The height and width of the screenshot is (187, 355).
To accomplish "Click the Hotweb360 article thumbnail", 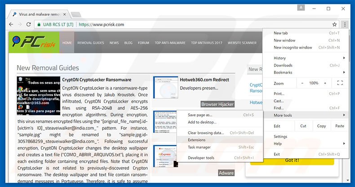I will click(166, 87).
